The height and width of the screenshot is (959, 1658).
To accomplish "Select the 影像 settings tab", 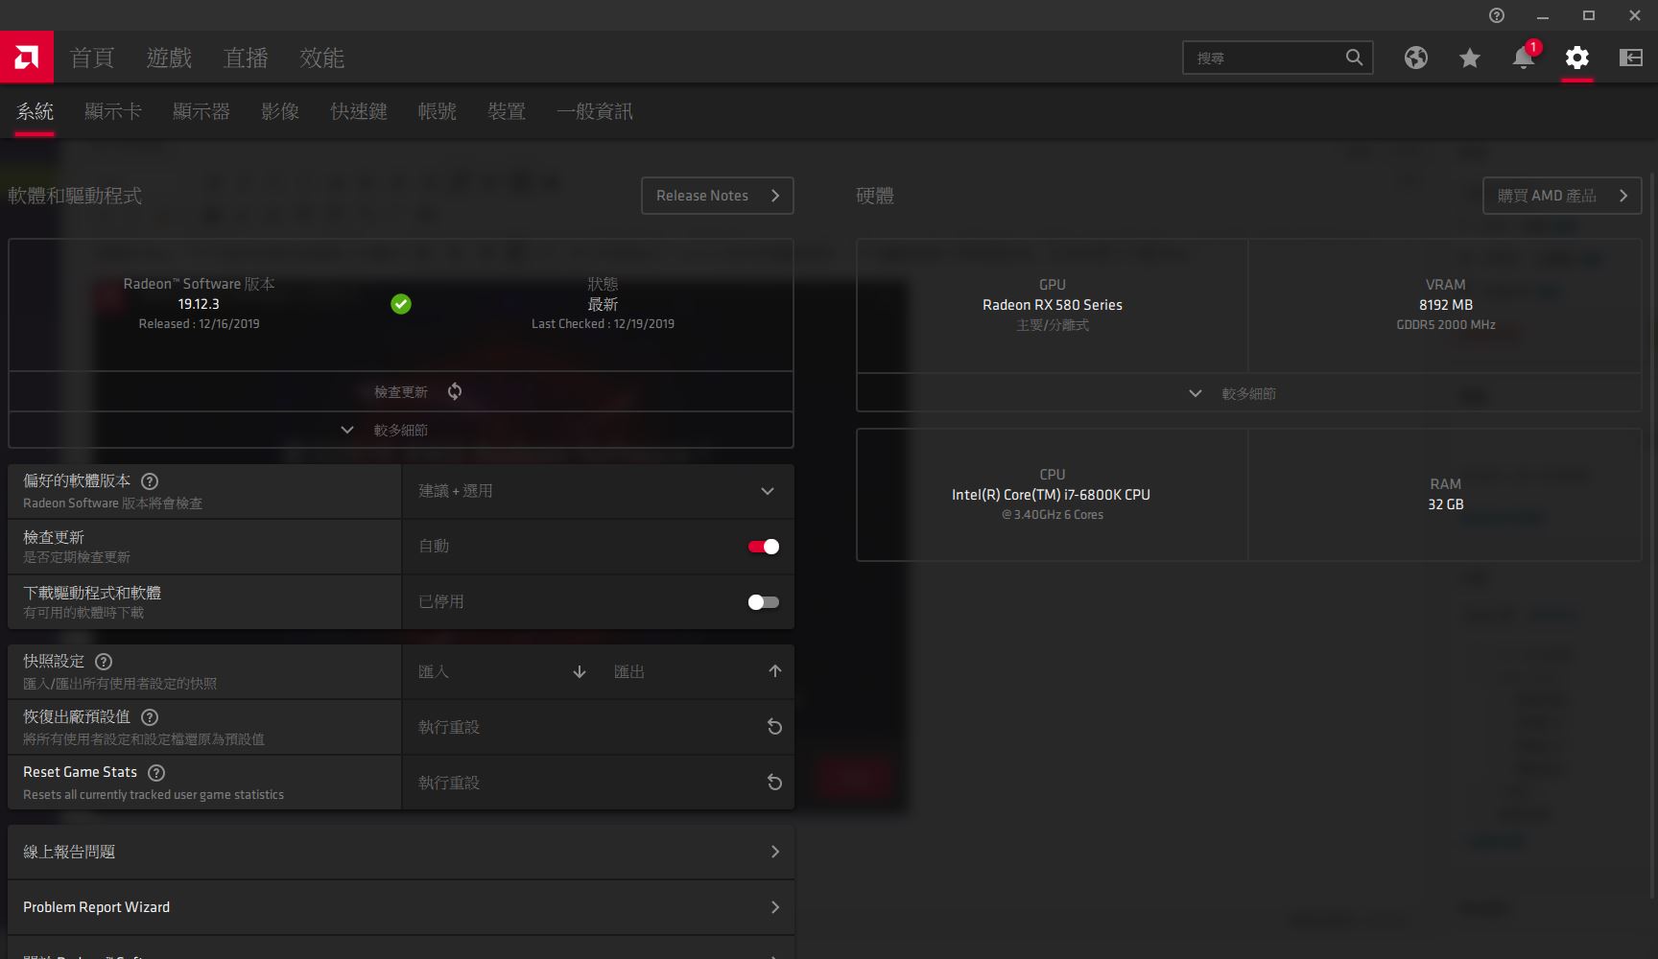I will [x=280, y=112].
